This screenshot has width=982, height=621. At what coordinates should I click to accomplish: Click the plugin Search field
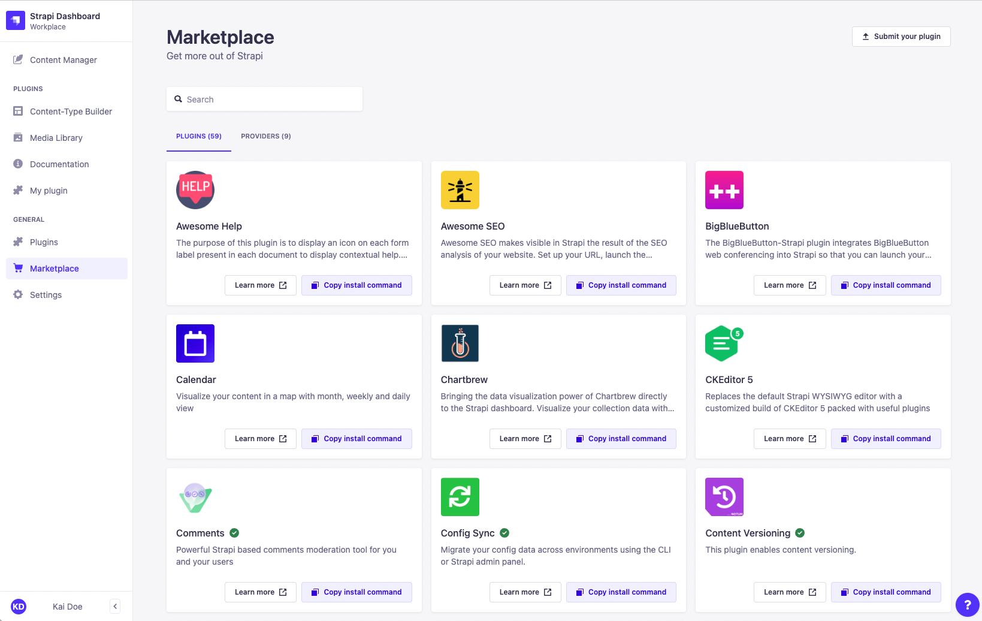point(264,99)
